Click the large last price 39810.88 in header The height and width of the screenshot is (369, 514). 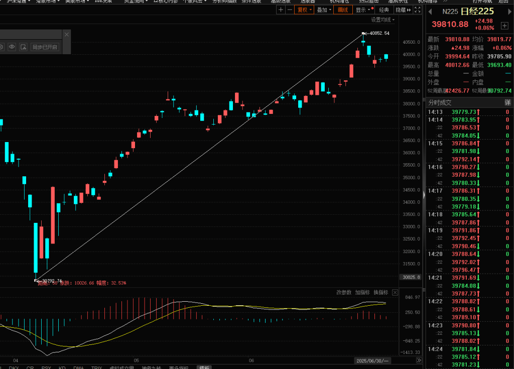click(x=450, y=24)
